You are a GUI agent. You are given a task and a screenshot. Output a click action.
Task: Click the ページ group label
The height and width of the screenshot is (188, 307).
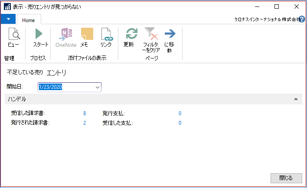pos(152,58)
